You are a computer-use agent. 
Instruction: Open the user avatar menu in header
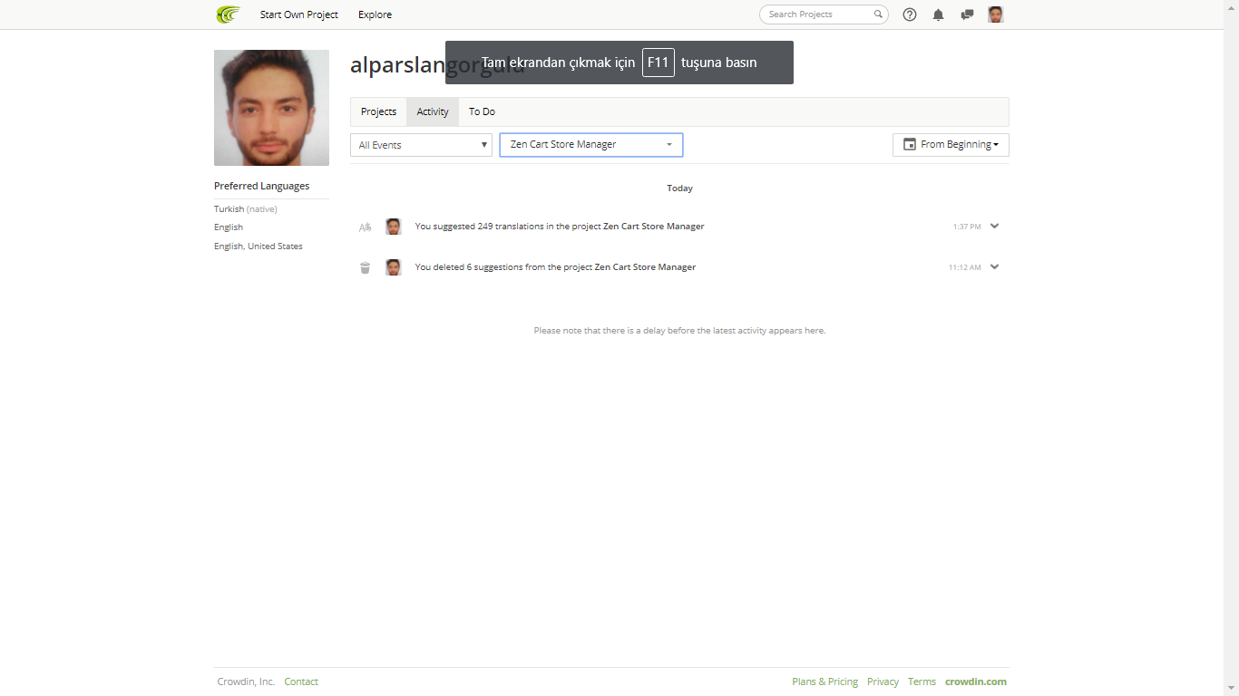996,14
